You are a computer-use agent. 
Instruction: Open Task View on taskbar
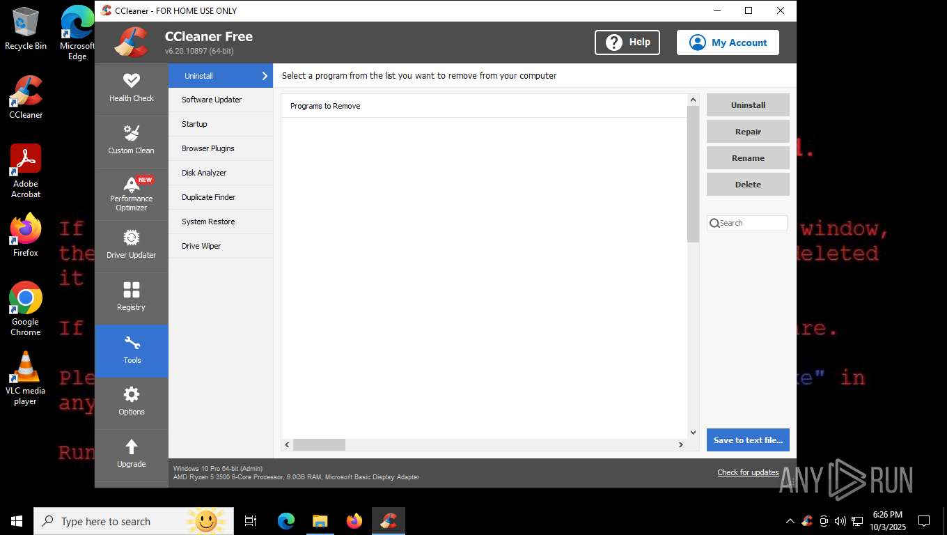click(x=251, y=521)
